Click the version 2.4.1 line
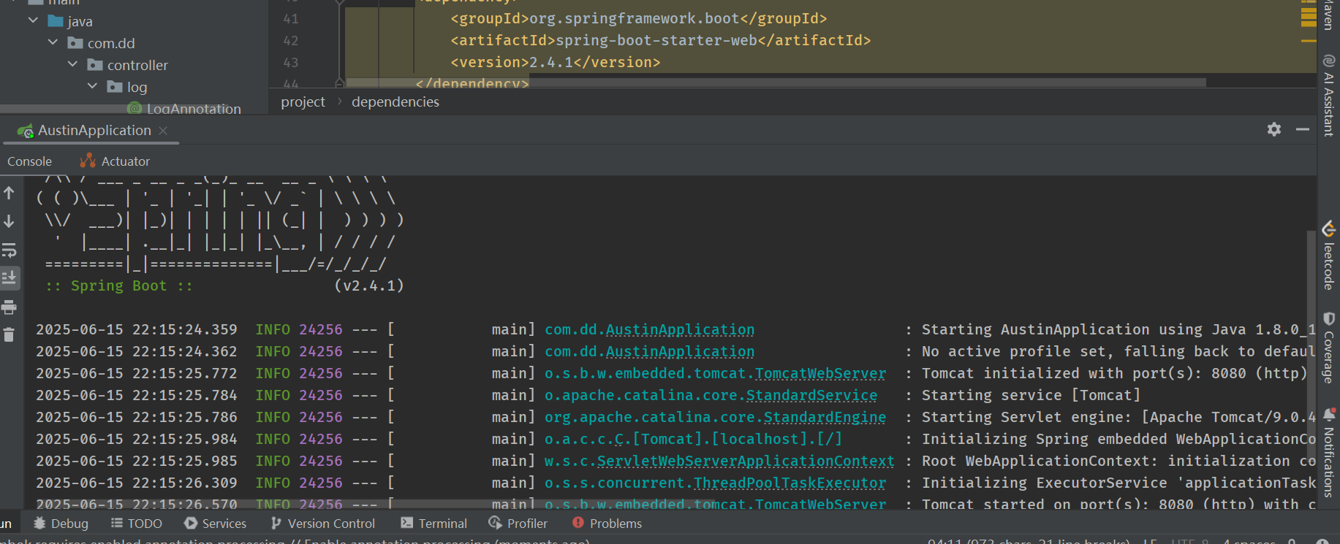 pos(556,63)
